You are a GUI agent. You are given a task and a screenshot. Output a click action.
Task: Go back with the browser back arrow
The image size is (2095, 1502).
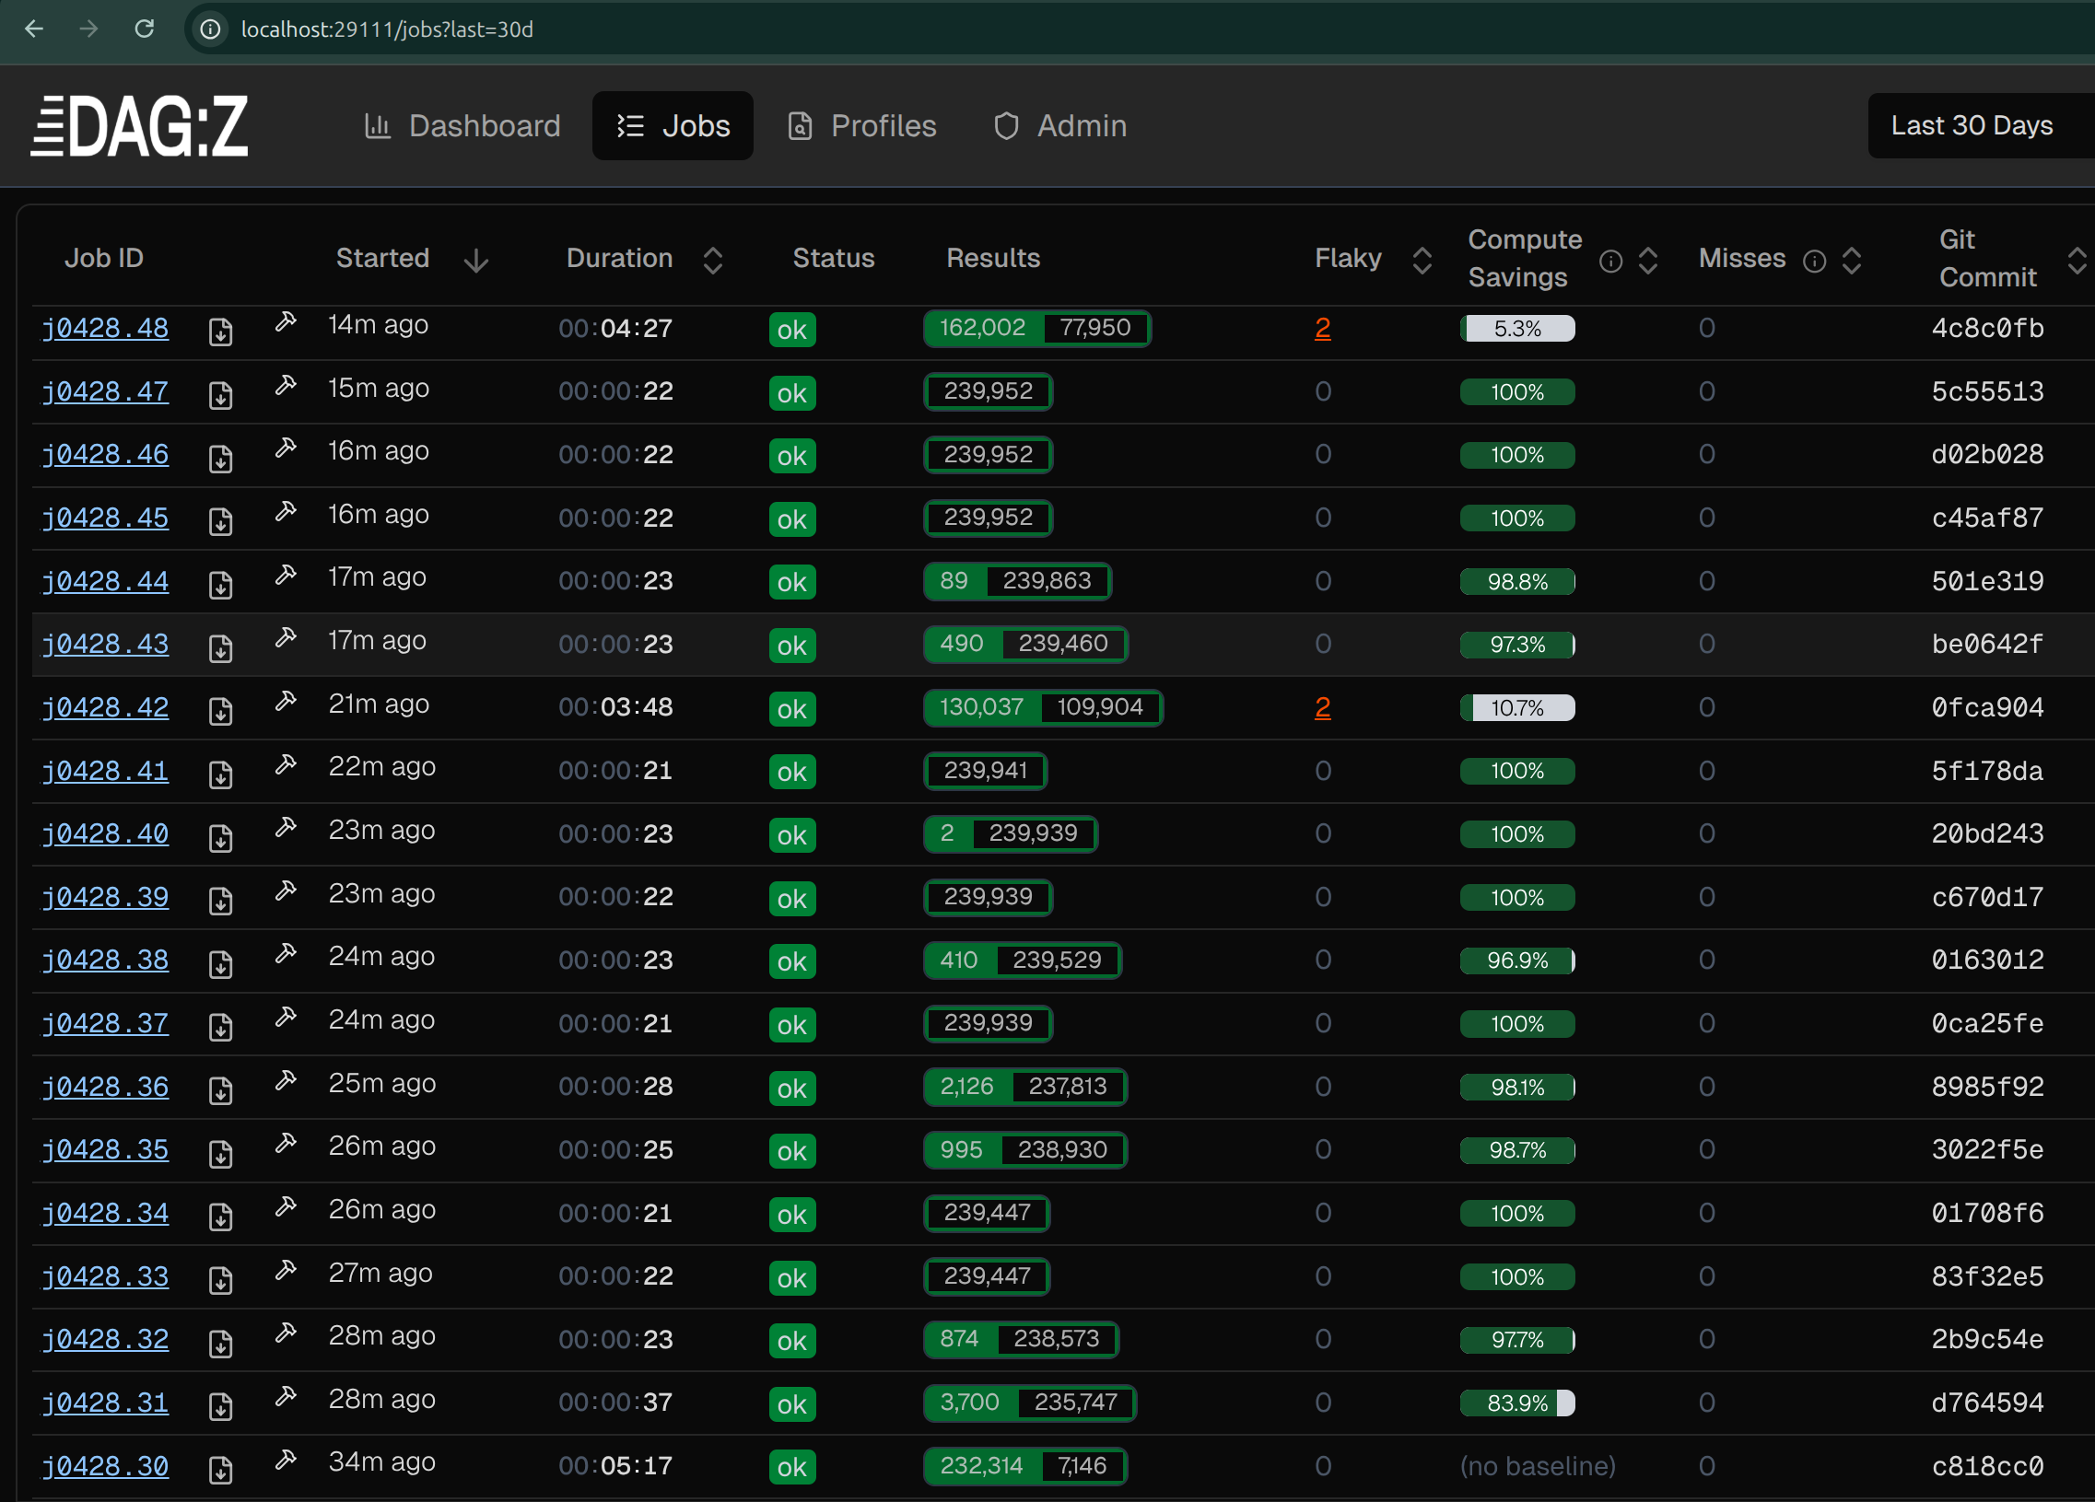(x=34, y=29)
